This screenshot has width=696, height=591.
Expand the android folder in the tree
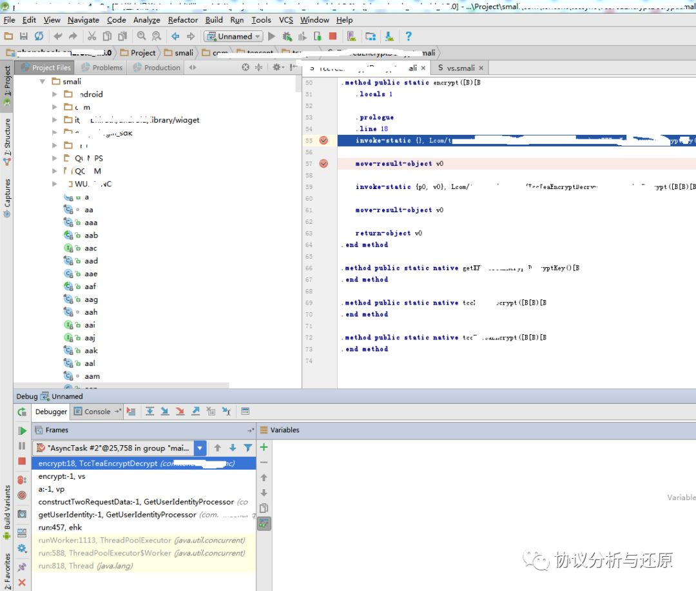55,94
